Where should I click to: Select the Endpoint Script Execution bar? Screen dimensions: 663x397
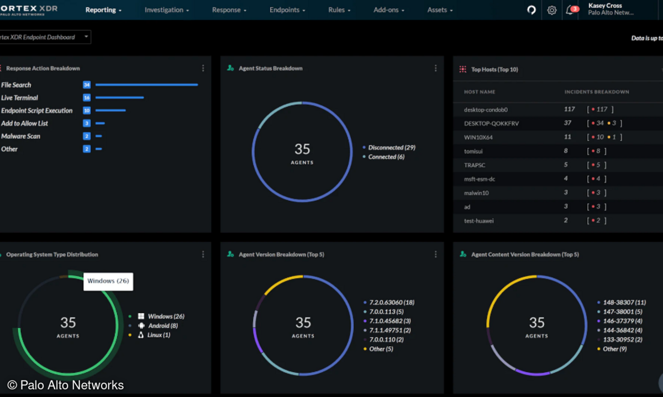click(110, 110)
